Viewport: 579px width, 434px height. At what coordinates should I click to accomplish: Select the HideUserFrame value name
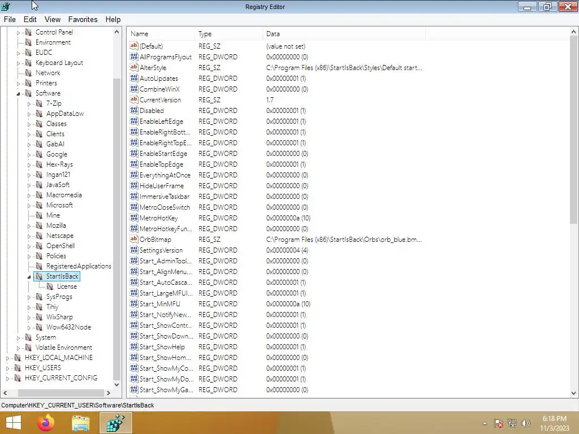(161, 185)
